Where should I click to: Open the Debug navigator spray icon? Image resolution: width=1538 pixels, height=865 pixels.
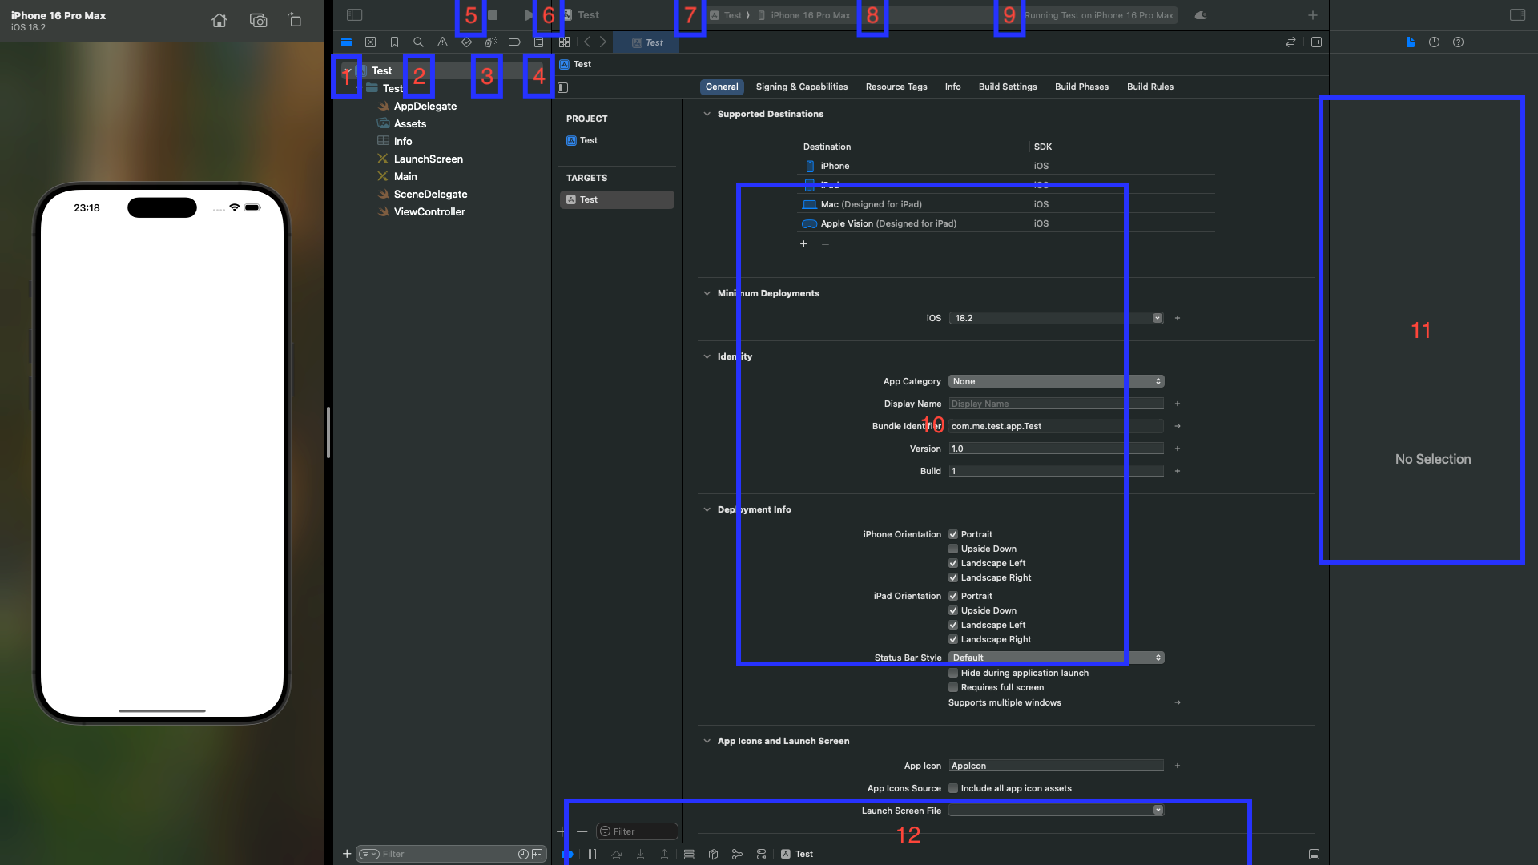pyautogui.click(x=490, y=42)
